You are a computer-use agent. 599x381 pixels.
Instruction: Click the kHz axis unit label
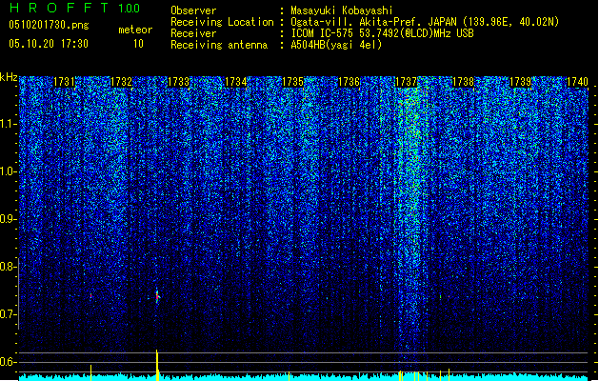[9, 77]
